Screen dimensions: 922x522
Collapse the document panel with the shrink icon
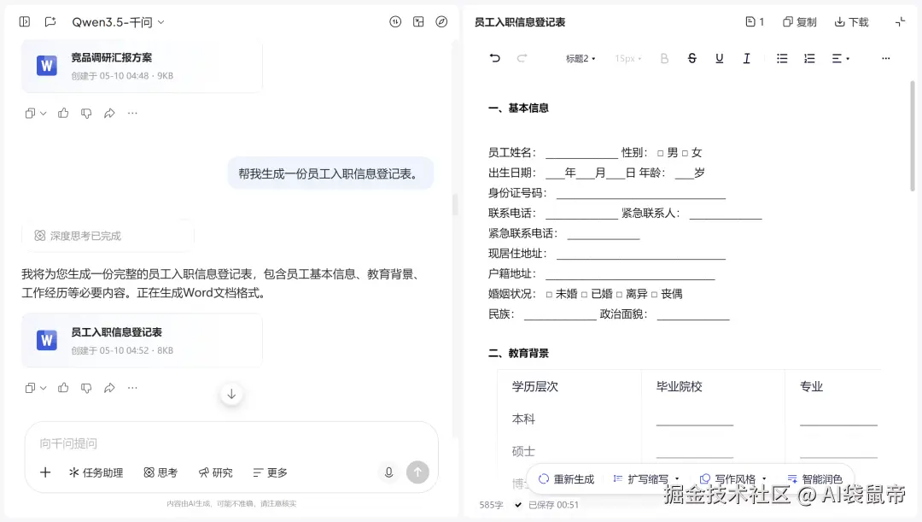tap(901, 21)
